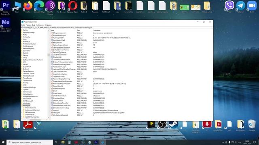Select UserDefaults subkey in tree

pos(30,114)
